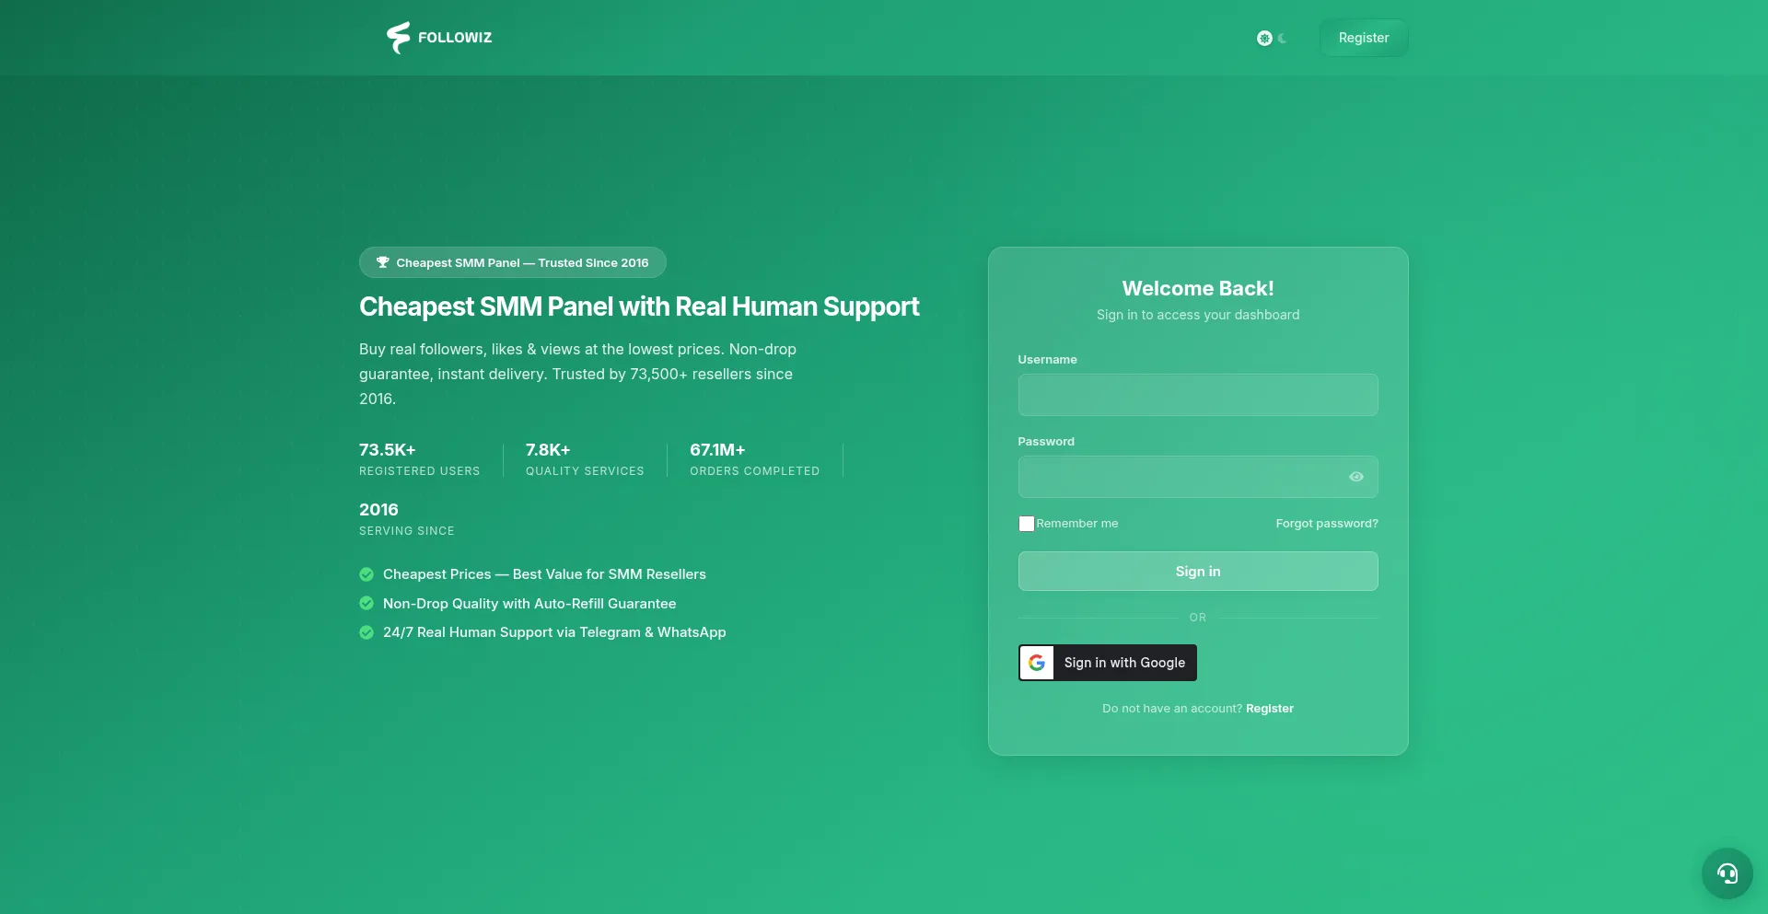
Task: Click the "OR" separator label
Action: point(1198,618)
